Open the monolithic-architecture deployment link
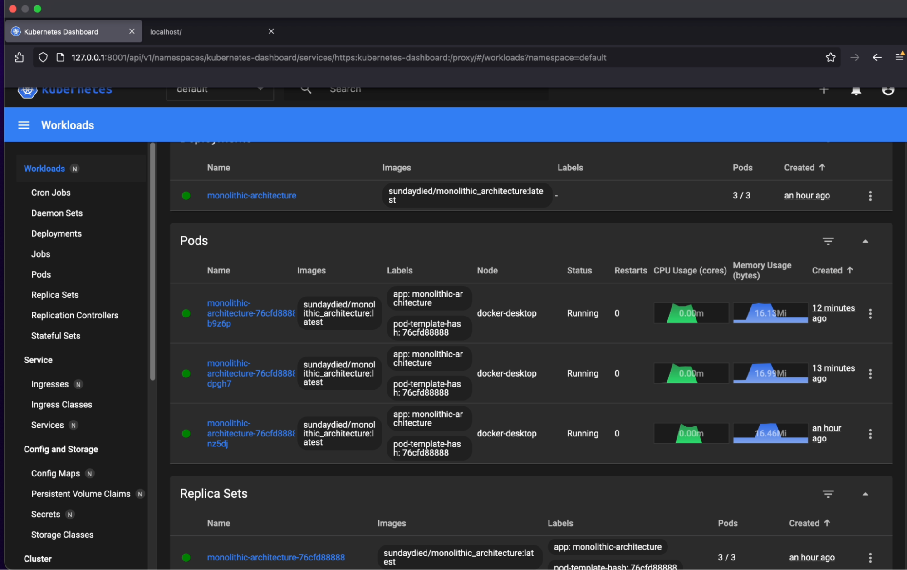Screen dimensions: 907x570 [251, 195]
